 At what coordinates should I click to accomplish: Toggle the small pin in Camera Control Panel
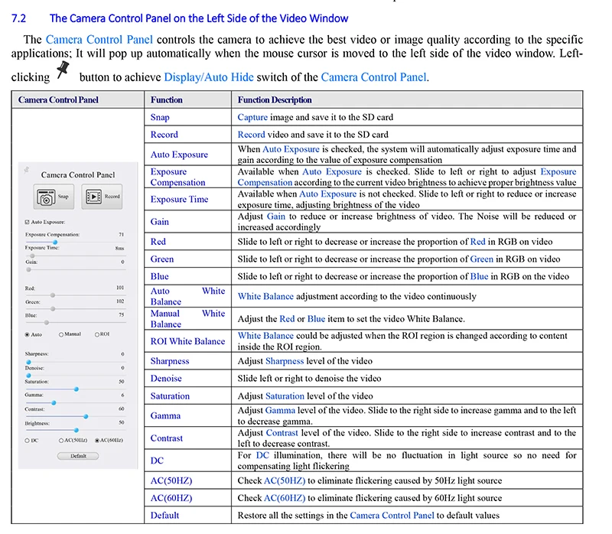26,170
